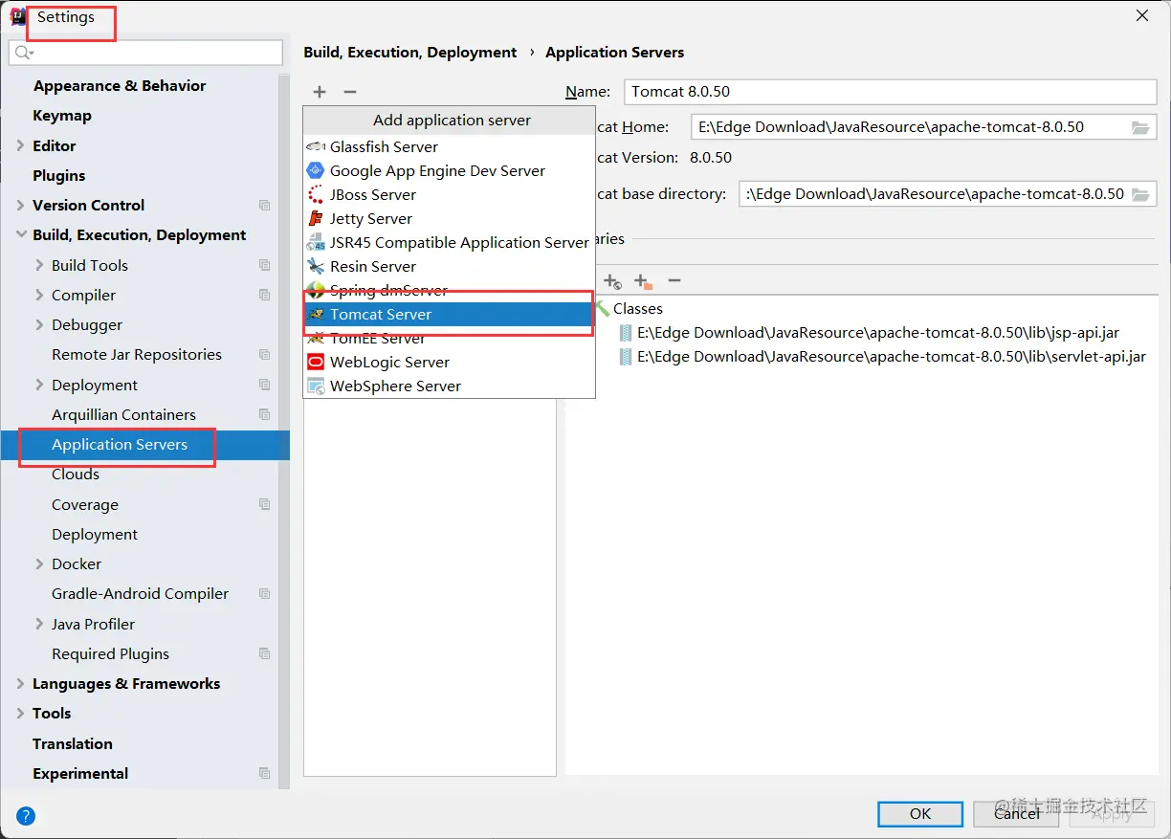Select Glassfish Server from the list
This screenshot has width=1171, height=839.
pyautogui.click(x=449, y=146)
